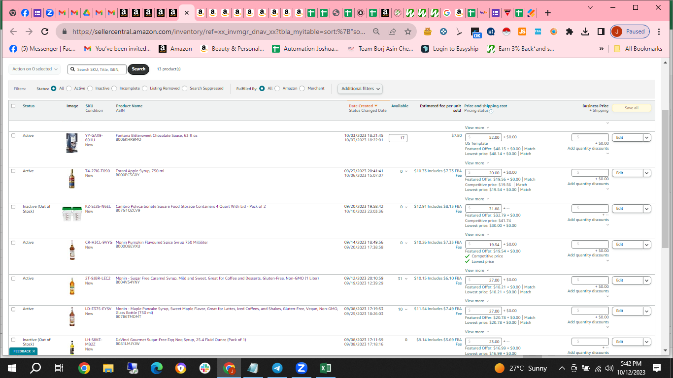Open the blue FBA extension icon
This screenshot has width=673, height=378.
[x=538, y=31]
